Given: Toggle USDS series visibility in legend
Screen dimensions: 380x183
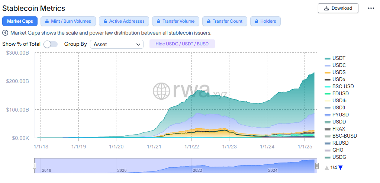Looking at the screenshot, I should click(339, 73).
